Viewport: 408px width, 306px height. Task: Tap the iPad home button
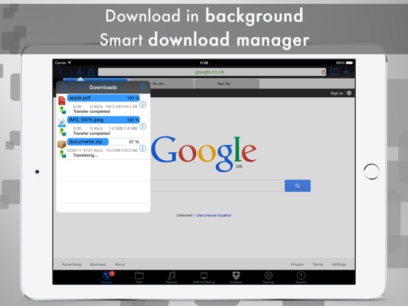(x=372, y=172)
